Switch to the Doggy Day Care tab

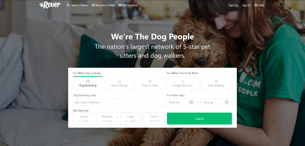(182, 83)
